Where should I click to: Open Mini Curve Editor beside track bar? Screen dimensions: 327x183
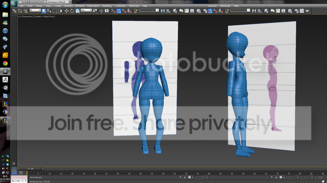[21, 172]
